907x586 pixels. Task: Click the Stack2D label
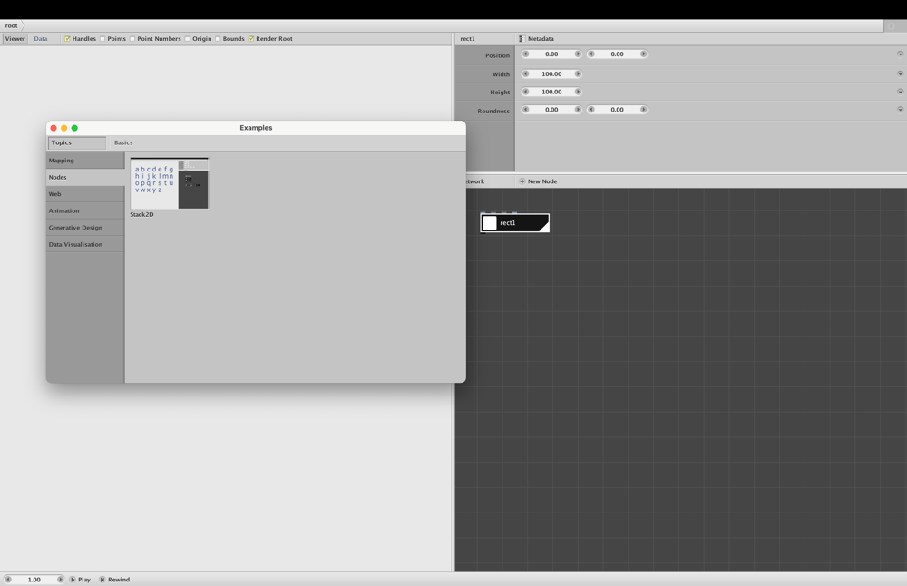click(141, 215)
